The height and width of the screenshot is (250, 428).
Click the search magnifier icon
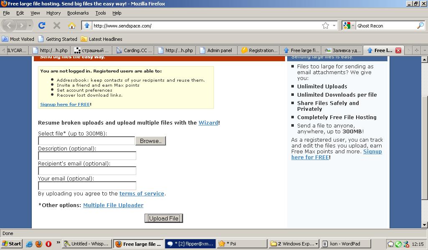click(x=420, y=25)
